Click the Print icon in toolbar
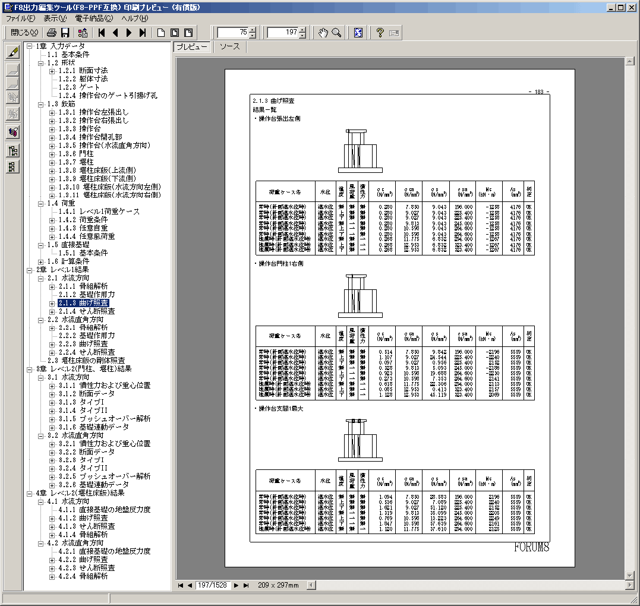 tap(52, 33)
